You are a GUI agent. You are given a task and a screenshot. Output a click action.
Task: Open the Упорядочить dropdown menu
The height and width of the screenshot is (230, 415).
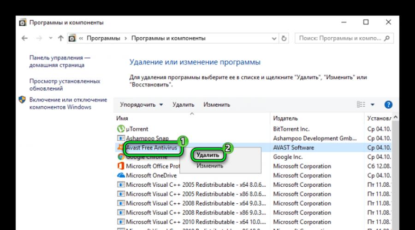tap(142, 104)
